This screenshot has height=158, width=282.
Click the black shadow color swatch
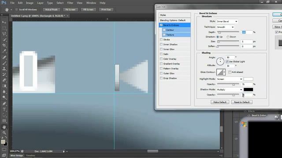pos(249,90)
